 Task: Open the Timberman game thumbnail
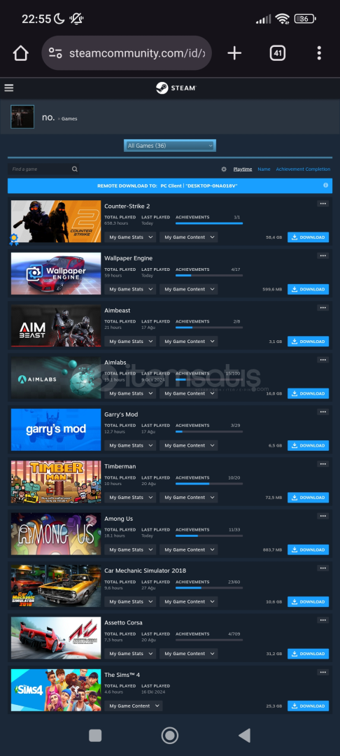[56, 482]
